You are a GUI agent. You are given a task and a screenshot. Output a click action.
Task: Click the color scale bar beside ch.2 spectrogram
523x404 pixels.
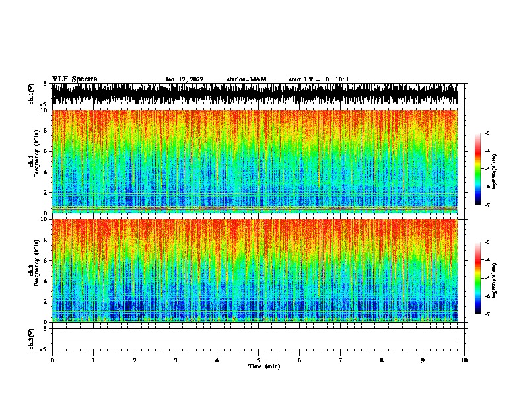pos(478,278)
